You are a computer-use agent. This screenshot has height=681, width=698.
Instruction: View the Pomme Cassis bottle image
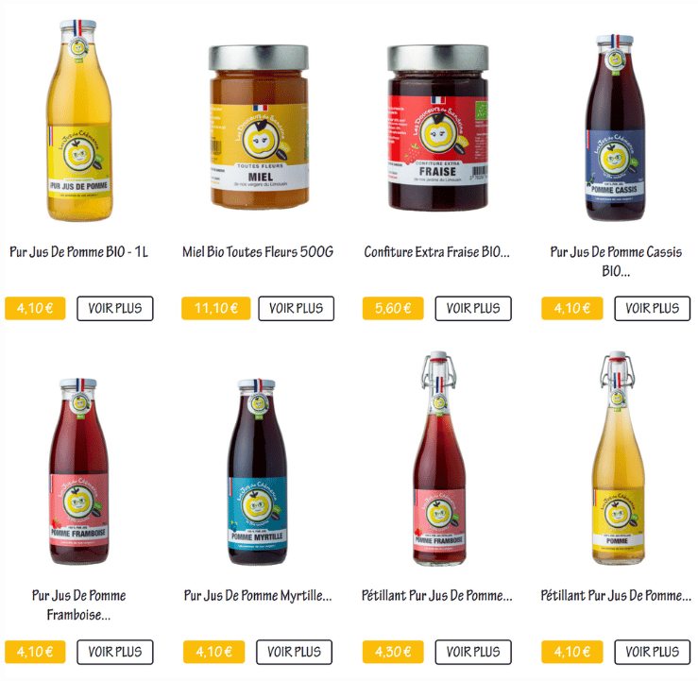(615, 128)
